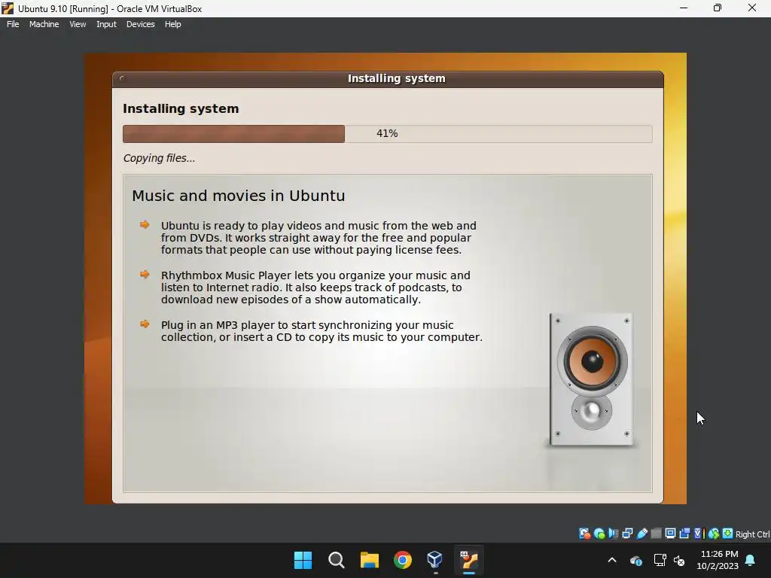771x578 pixels.
Task: Open the Help menu
Action: [x=172, y=24]
